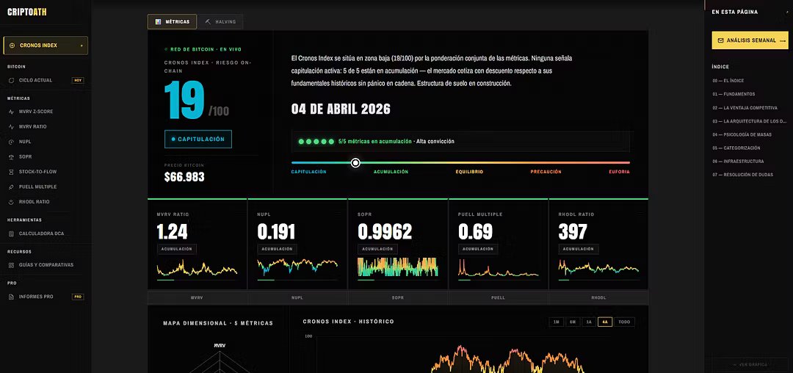Click the Puell Multiple pickaxe icon
Image resolution: width=793 pixels, height=373 pixels.
(x=12, y=187)
